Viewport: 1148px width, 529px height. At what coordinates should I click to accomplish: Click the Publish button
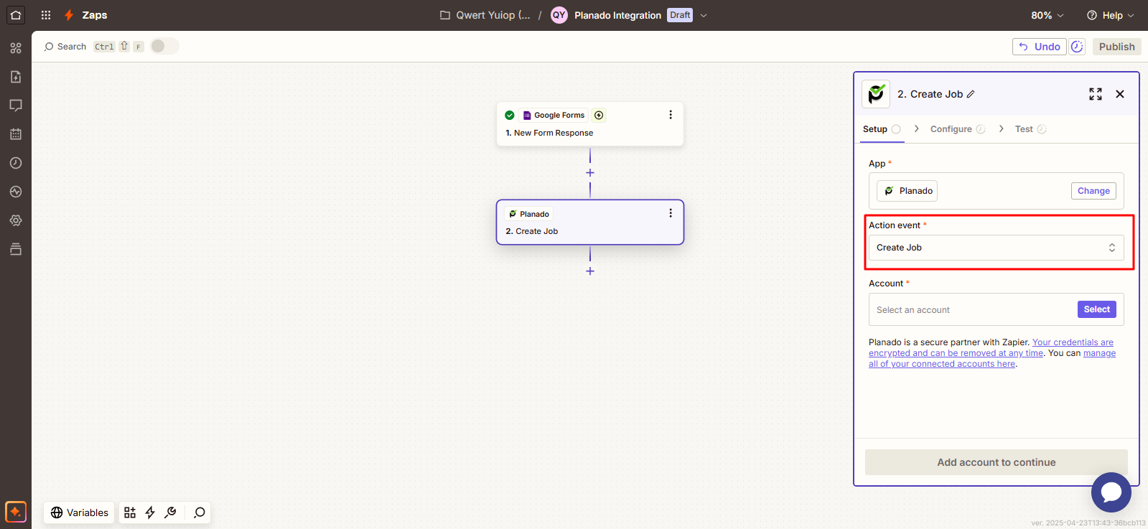pos(1116,47)
